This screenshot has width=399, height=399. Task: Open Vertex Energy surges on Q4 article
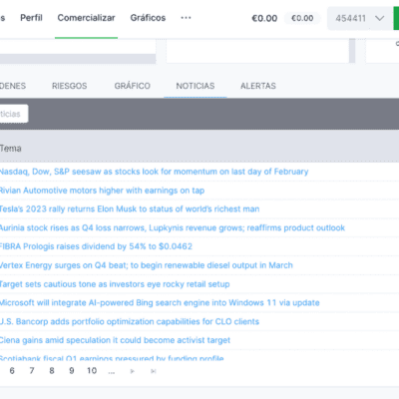[x=147, y=265]
